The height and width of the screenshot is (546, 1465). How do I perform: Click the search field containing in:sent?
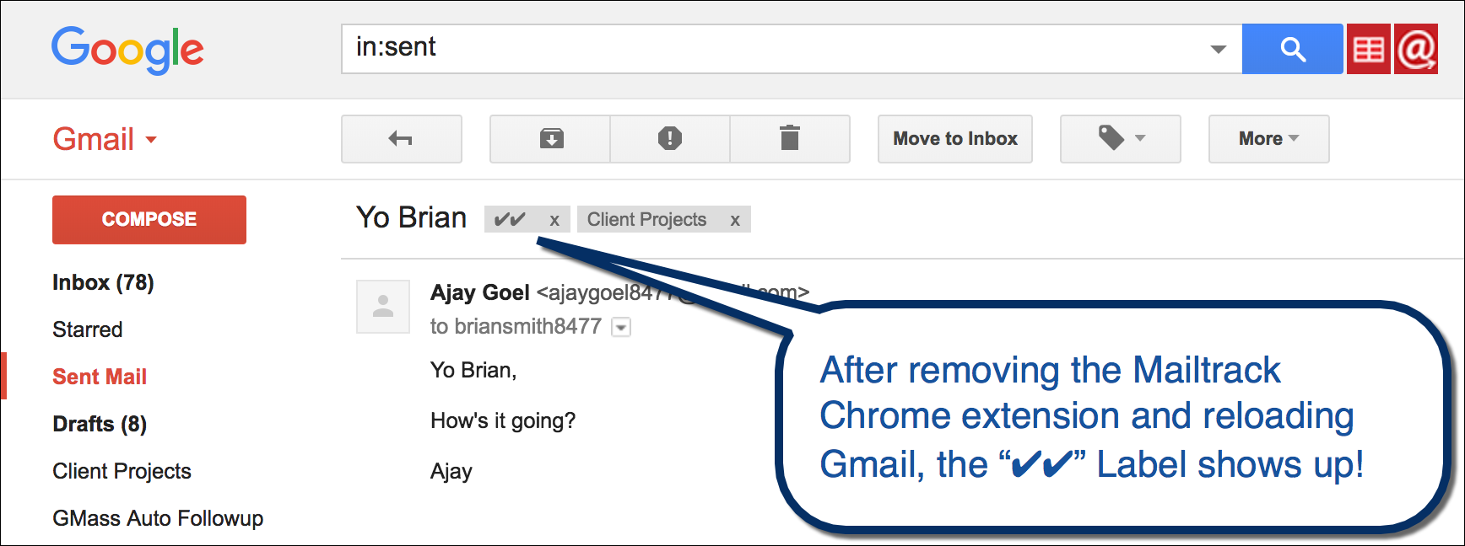click(776, 49)
